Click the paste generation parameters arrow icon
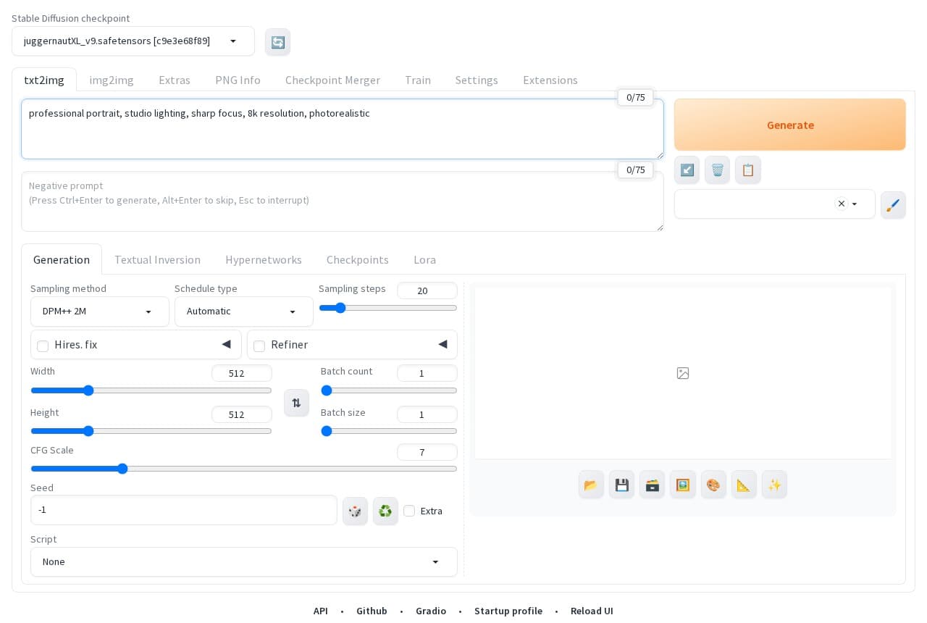Screen dimensions: 927x623 tap(687, 170)
